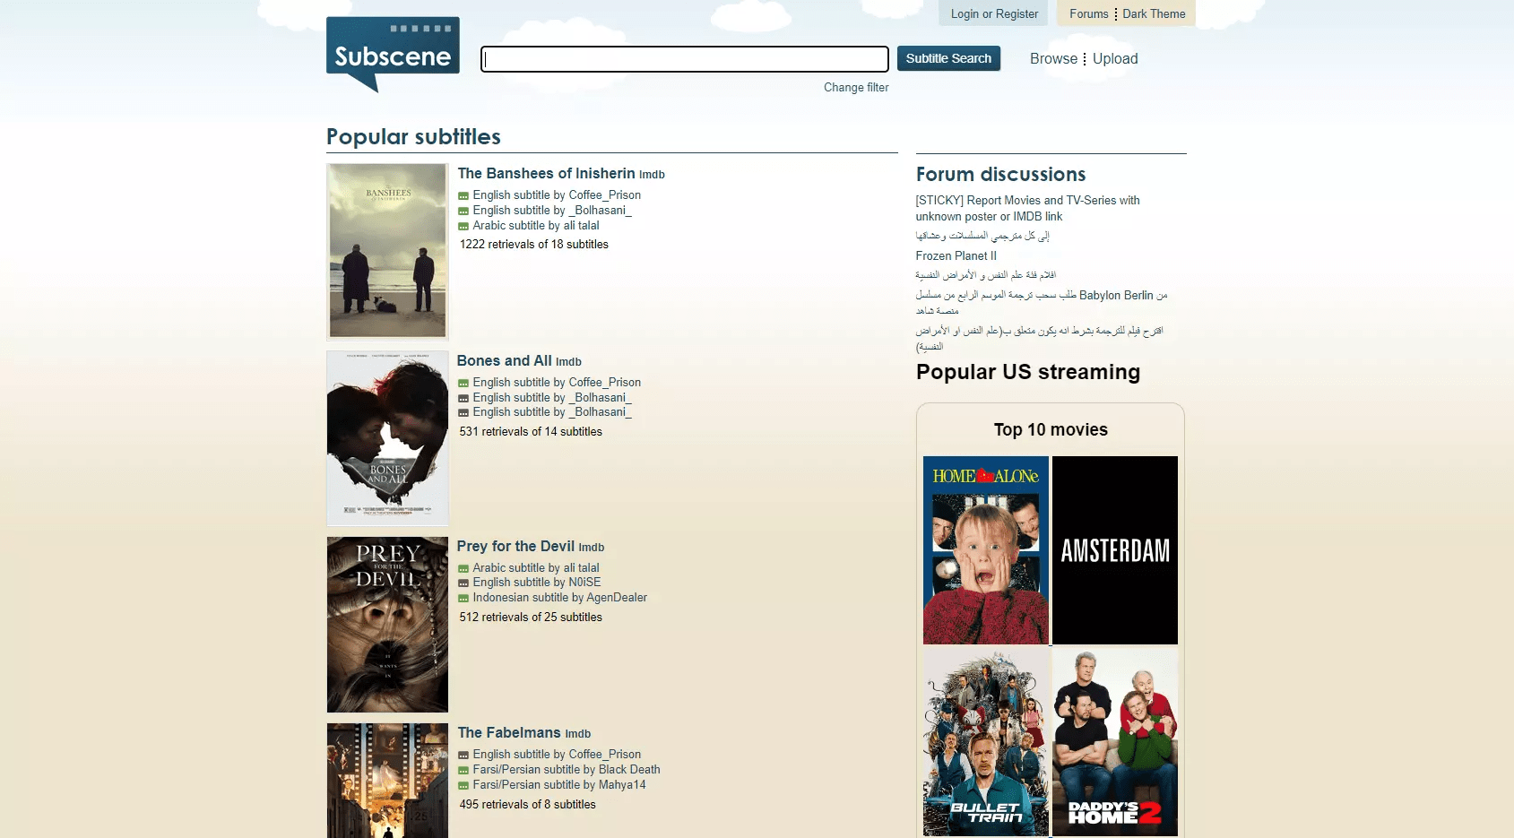Image resolution: width=1514 pixels, height=838 pixels.
Task: Click Bullet Train poster in Top 10
Action: [986, 742]
